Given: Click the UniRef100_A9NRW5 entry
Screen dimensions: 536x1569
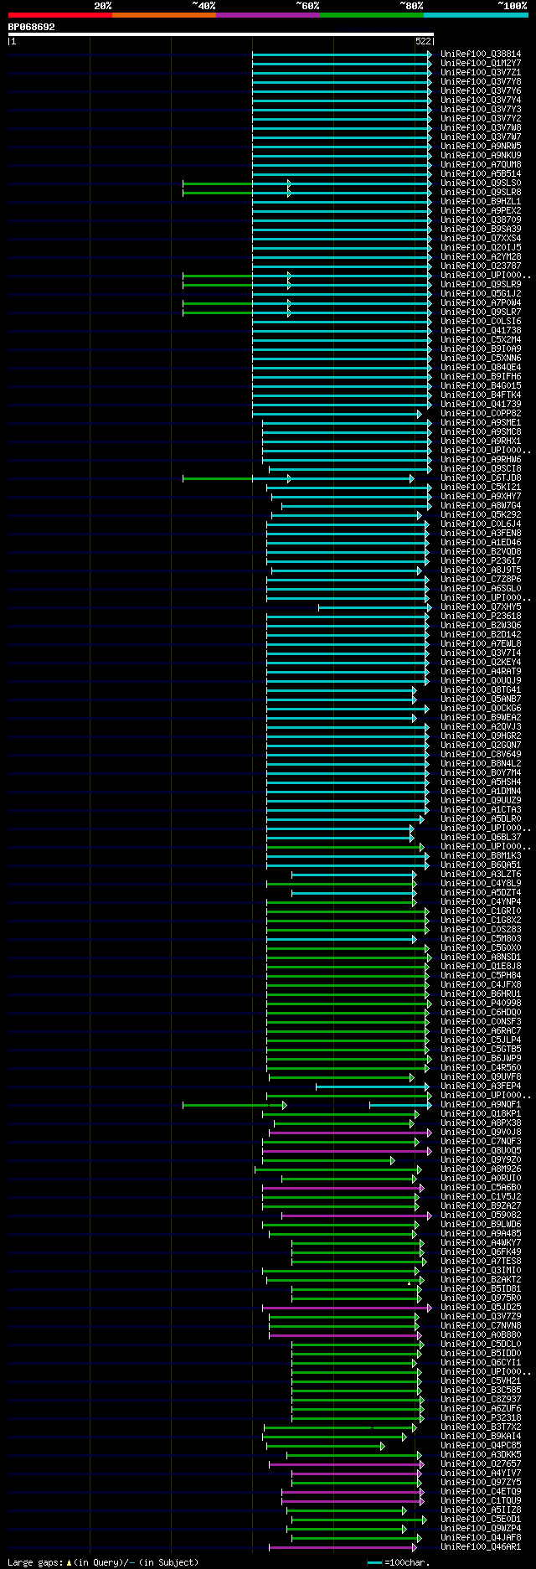Looking at the screenshot, I should 481,147.
